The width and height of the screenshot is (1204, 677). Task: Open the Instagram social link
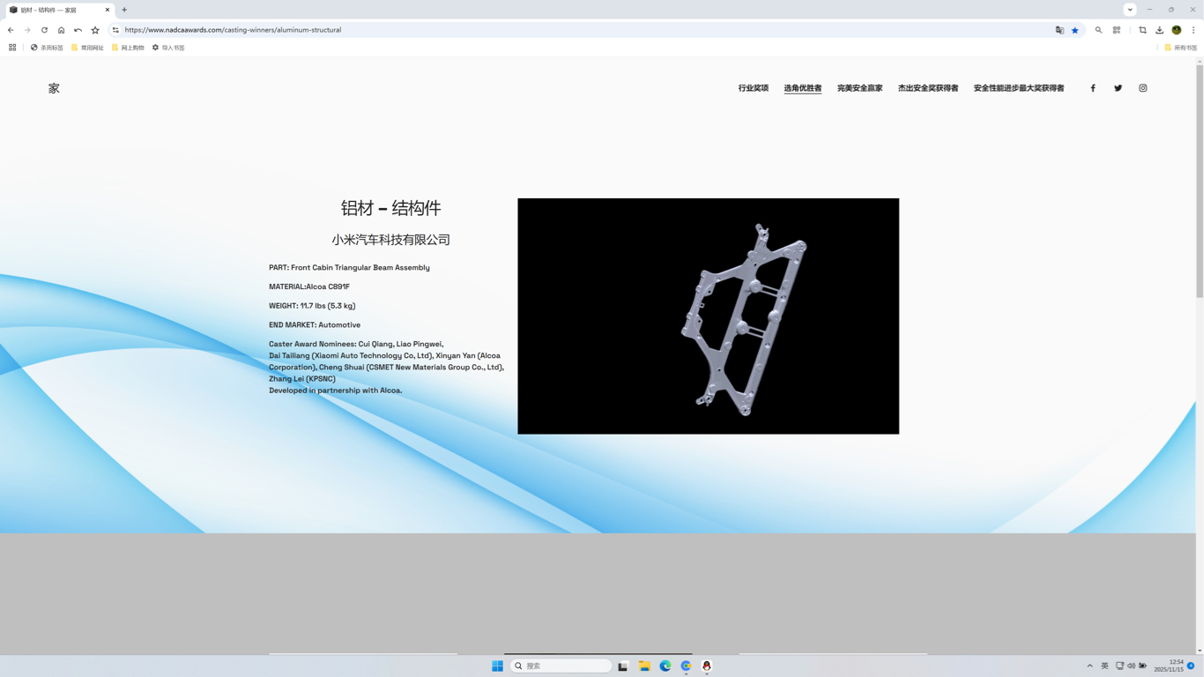click(1143, 88)
